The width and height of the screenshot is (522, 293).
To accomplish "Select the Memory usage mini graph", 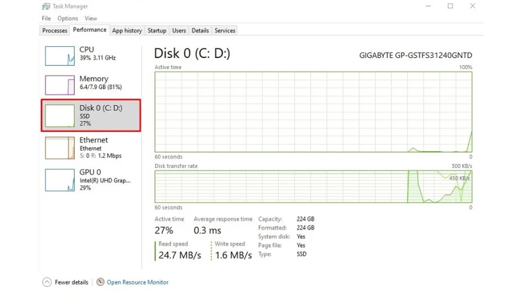I will tap(60, 85).
